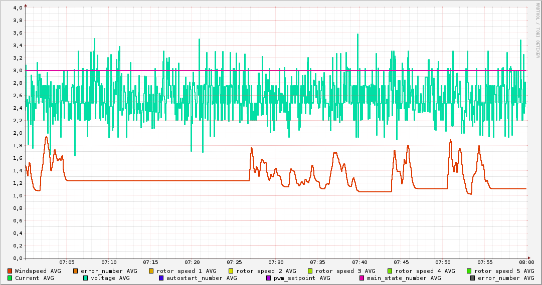542x285 pixels.
Task: Click the Windspeed AVG legend text
Action: pyautogui.click(x=38, y=271)
